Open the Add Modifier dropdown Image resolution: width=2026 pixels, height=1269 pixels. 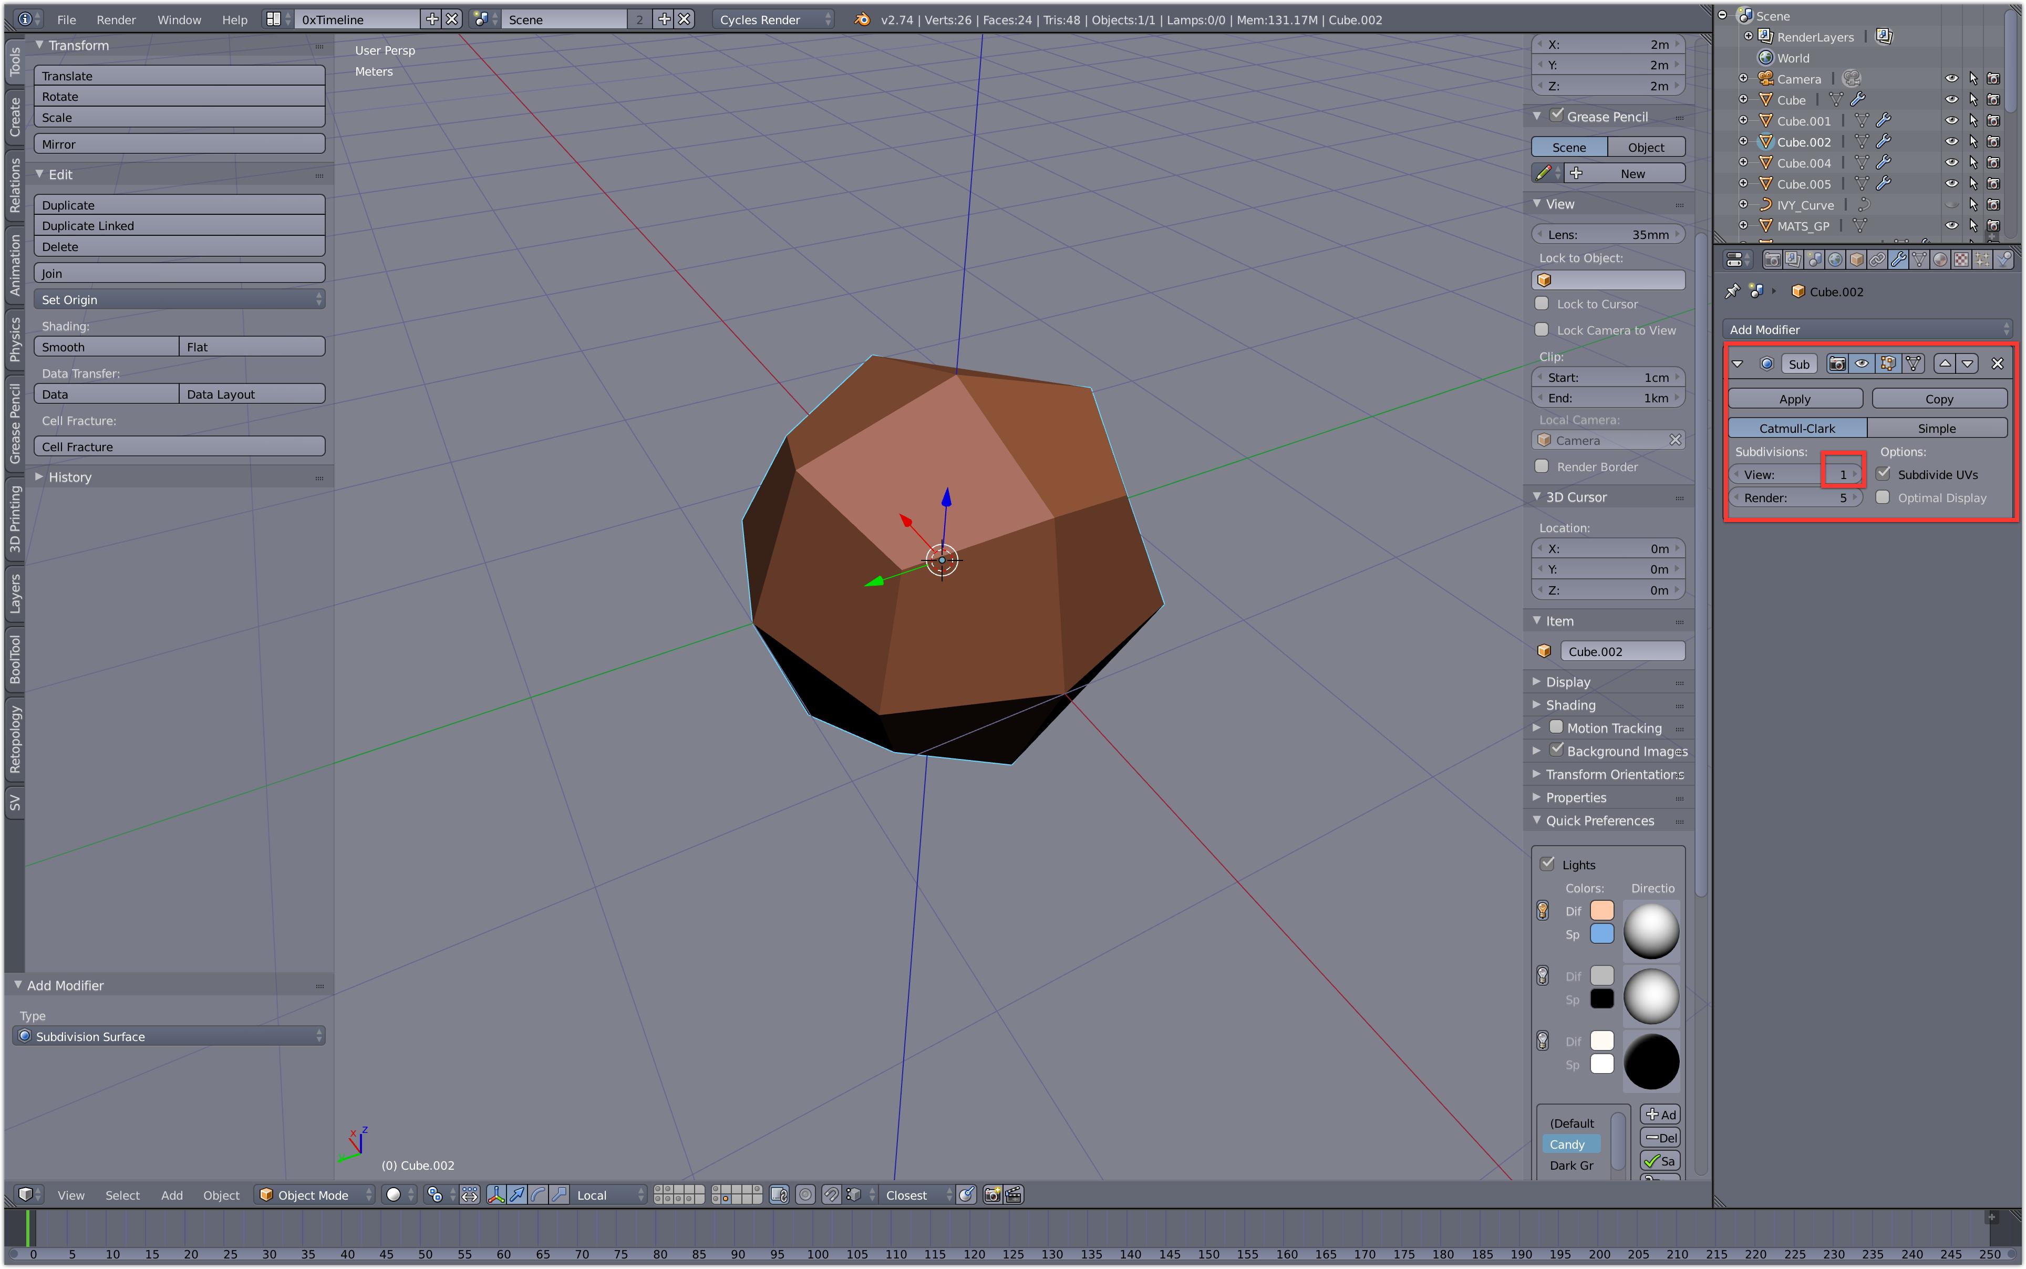(1867, 329)
